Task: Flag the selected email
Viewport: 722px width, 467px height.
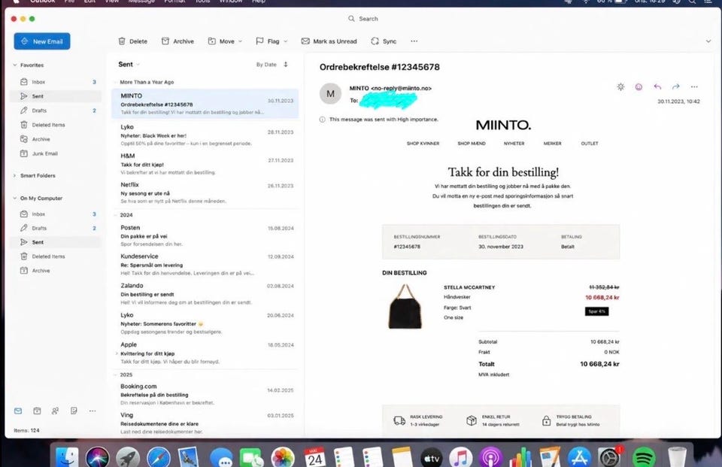Action: 268,41
